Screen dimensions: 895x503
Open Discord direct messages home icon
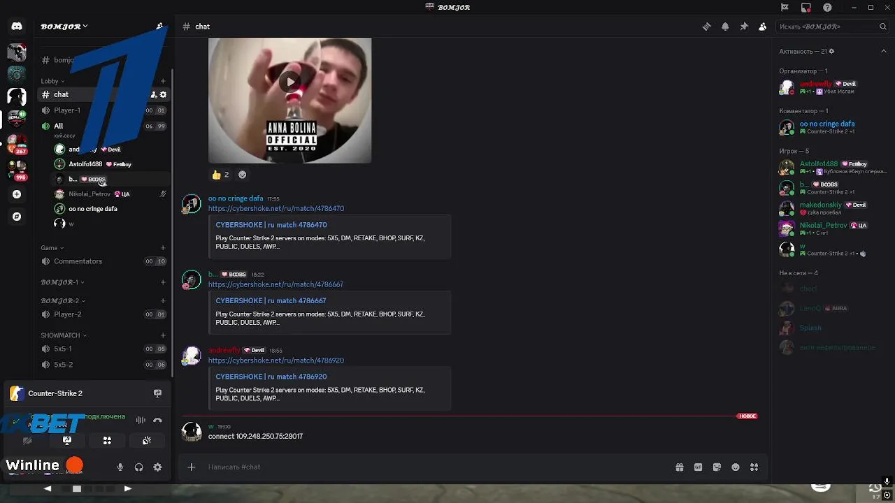pos(17,27)
